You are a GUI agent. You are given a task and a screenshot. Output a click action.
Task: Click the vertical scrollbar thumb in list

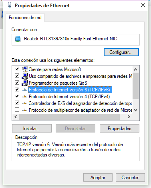(136, 86)
